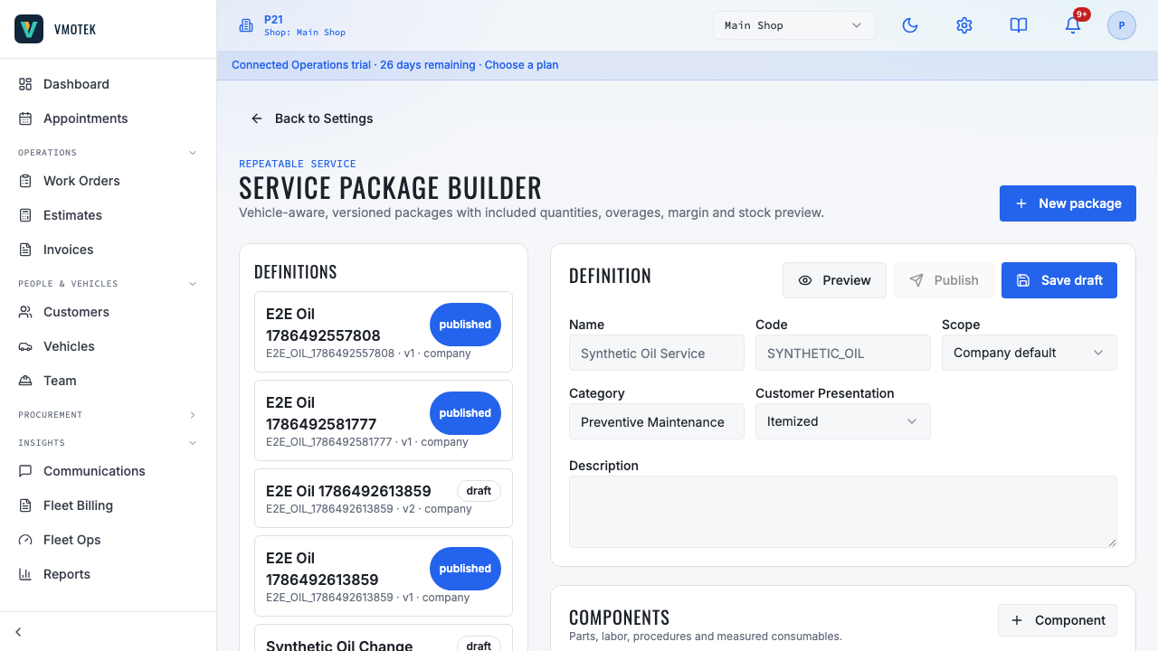This screenshot has width=1158, height=651.
Task: Collapse the sidebar with the chevron
Action: [x=18, y=632]
